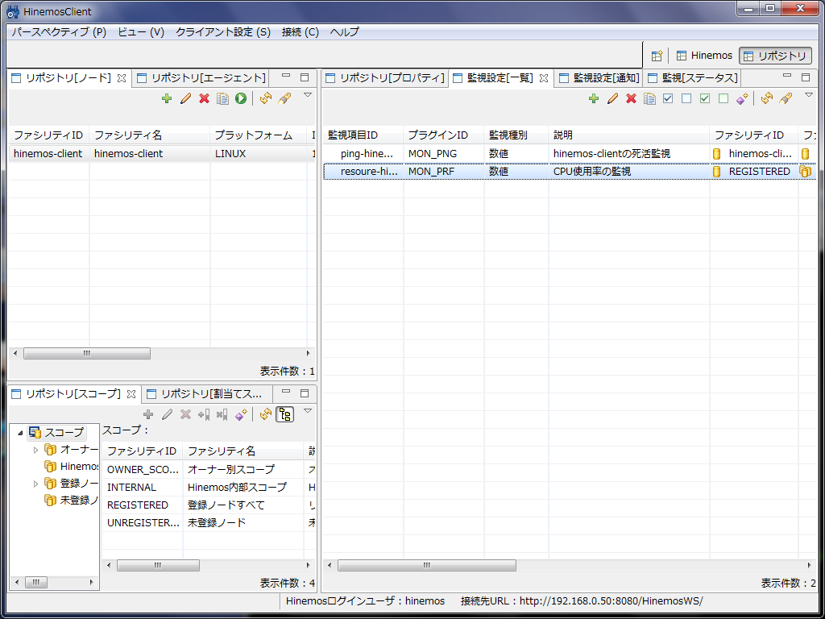Click the node icon in the ping-hine row
The image size is (825, 619).
coord(716,154)
